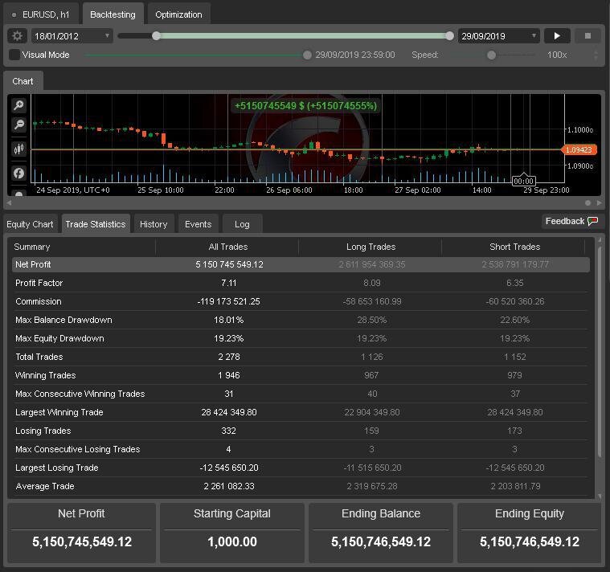
Task: Stop backtest with the stop button
Action: pos(587,36)
